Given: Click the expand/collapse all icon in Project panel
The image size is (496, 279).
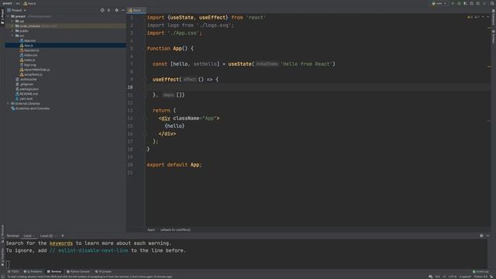Looking at the screenshot, I should pos(108,10).
